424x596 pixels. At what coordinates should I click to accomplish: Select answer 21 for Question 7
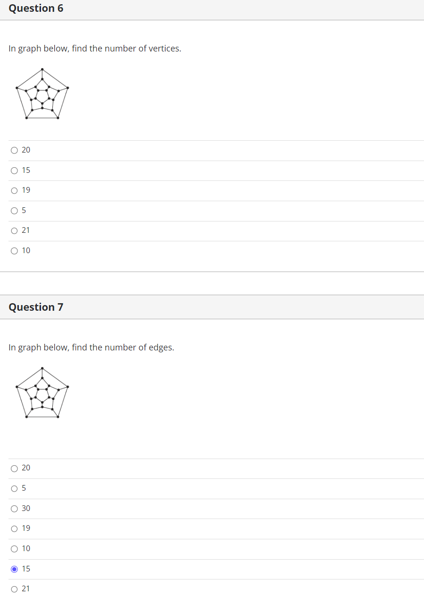(x=14, y=589)
